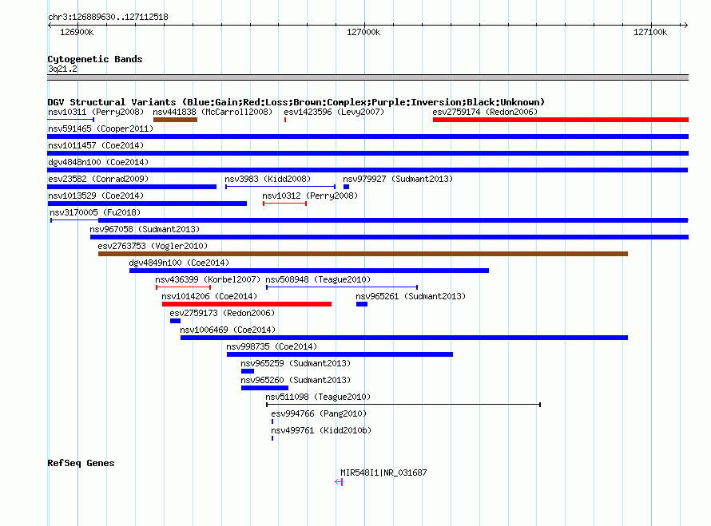The image size is (711, 526).
Task: Click the dgv4848n100 (Coe2014) label
Action: 98,162
